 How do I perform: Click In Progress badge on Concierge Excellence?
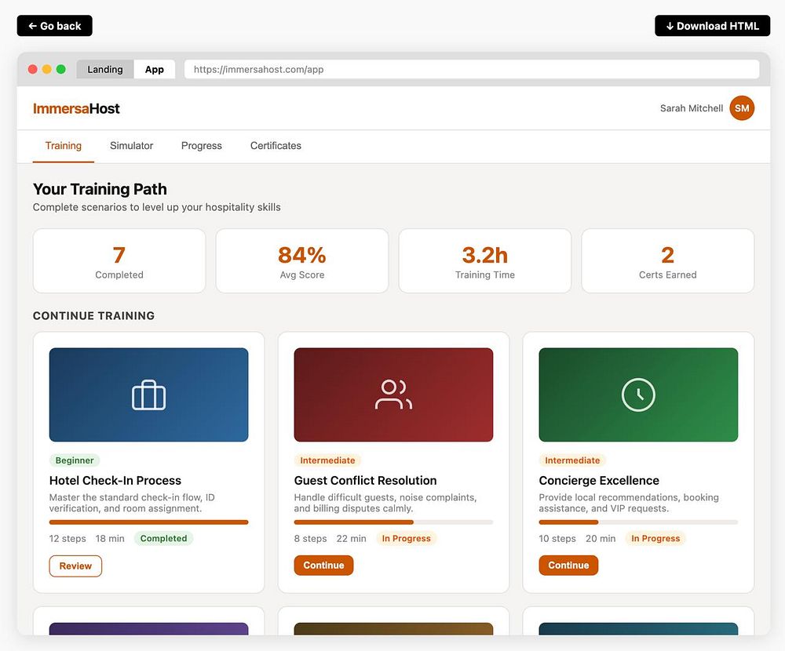pos(655,538)
